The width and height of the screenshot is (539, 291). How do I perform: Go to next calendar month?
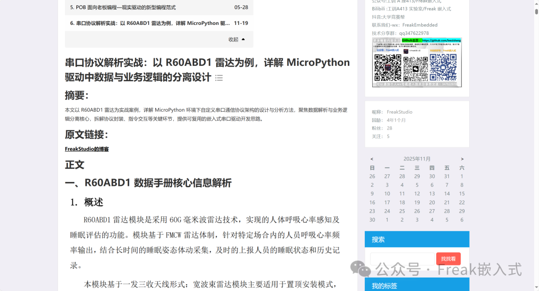[x=462, y=159]
